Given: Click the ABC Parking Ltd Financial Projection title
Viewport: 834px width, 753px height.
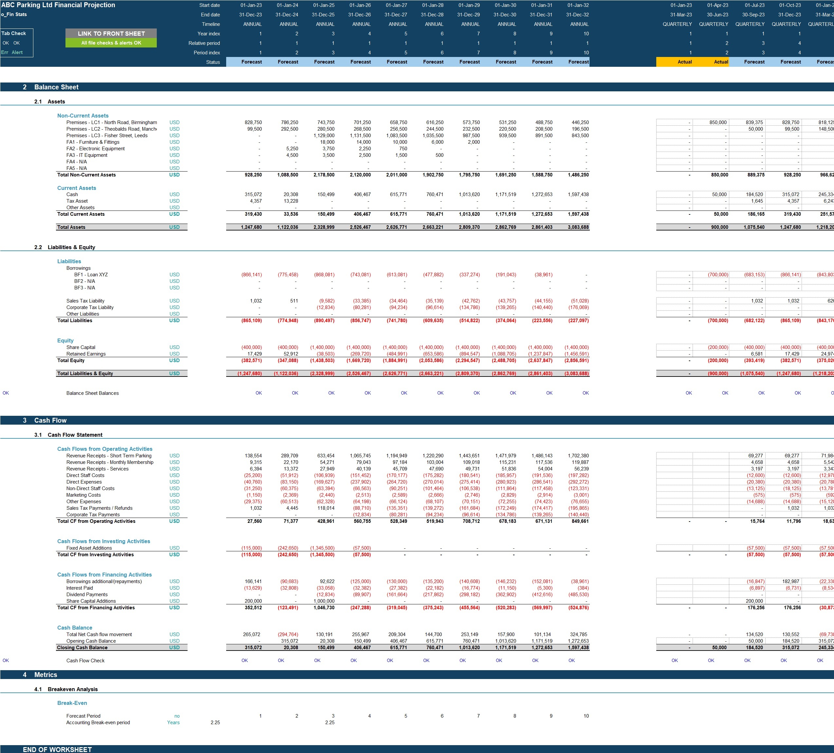Looking at the screenshot, I should pos(58,5).
